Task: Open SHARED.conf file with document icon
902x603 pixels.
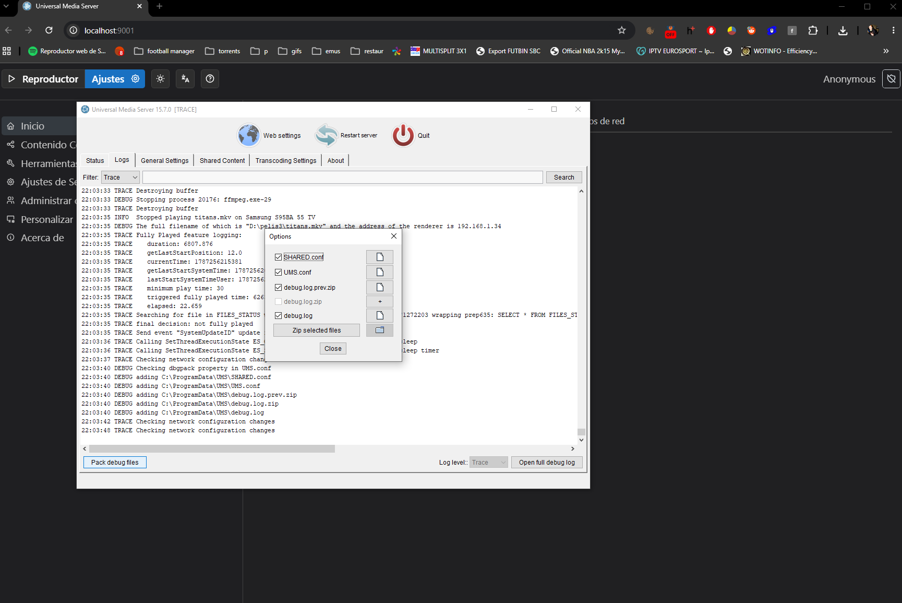Action: (x=380, y=257)
